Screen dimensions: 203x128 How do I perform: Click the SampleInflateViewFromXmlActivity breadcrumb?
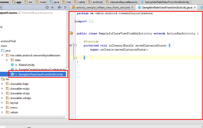165,2
